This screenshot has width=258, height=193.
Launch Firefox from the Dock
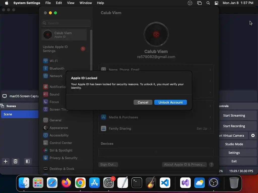[x=66, y=183]
